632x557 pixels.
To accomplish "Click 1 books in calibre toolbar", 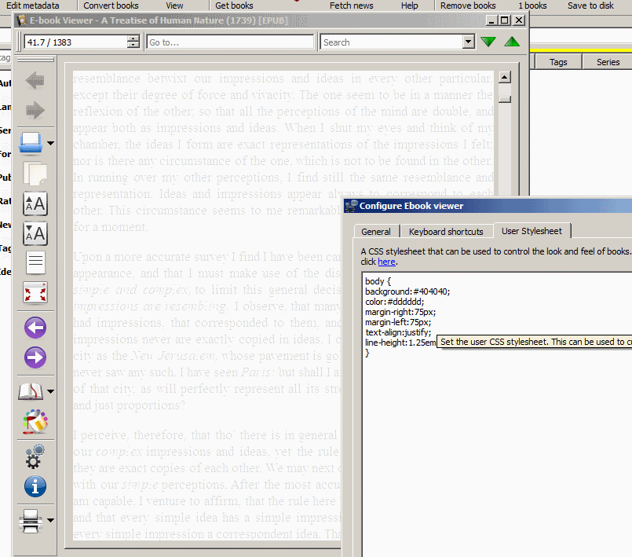I will coord(532,5).
